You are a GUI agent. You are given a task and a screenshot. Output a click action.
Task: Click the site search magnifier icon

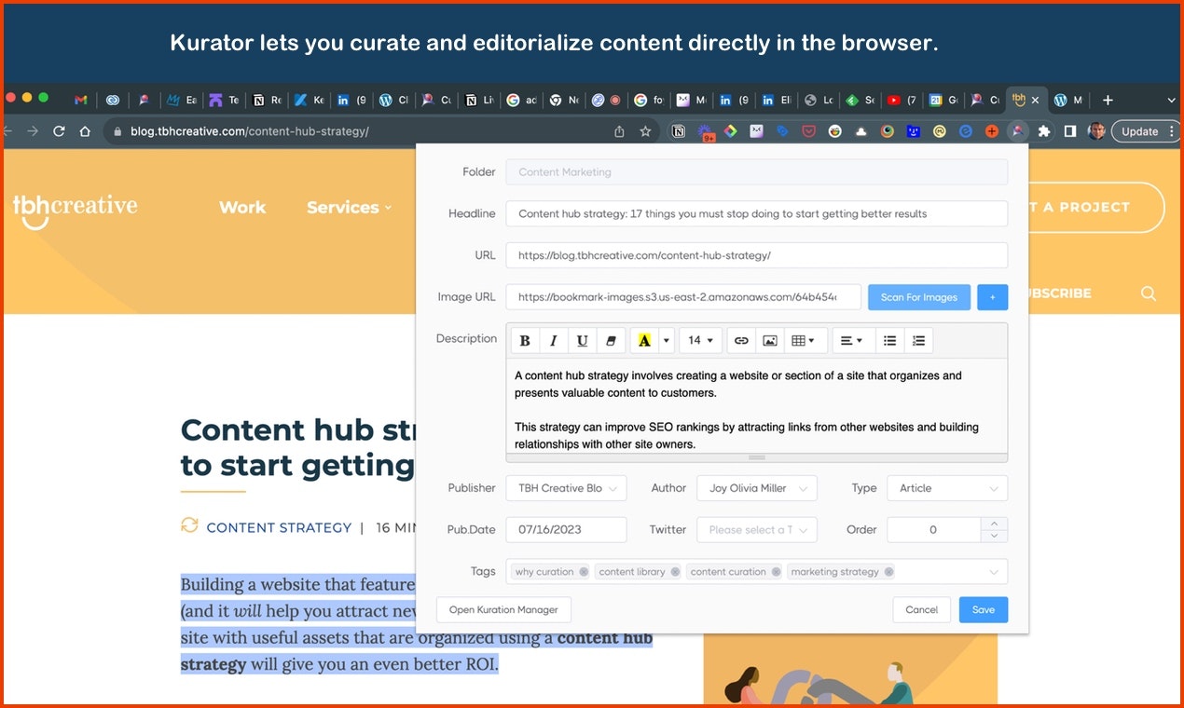1149,293
